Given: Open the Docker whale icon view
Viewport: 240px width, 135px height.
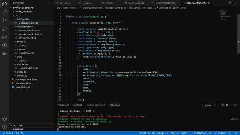Looking at the screenshot, I should (x=4, y=53).
